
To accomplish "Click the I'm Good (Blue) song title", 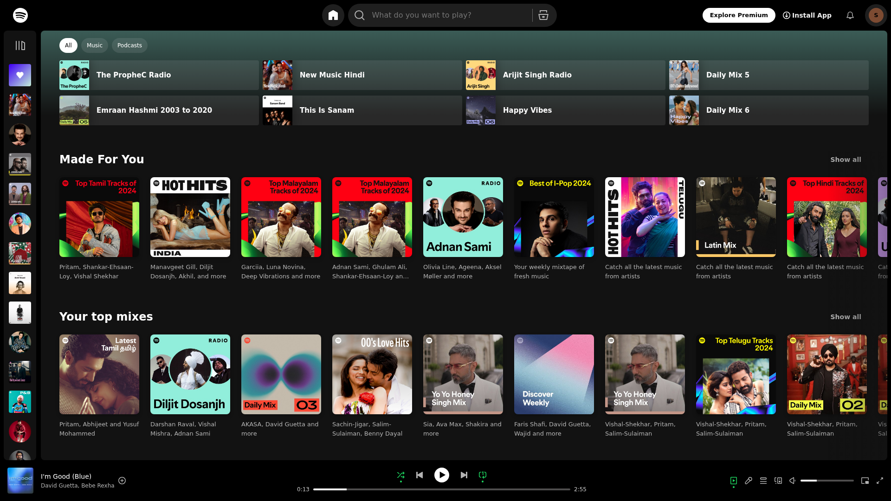I will tap(66, 476).
